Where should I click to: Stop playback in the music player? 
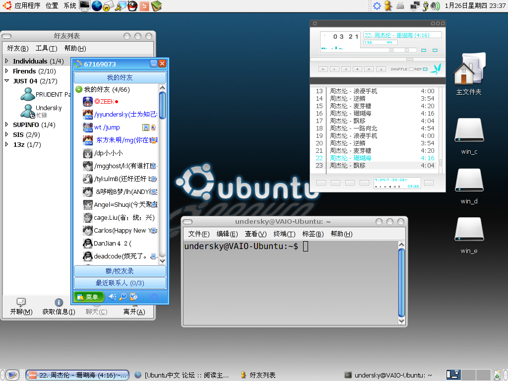(x=357, y=69)
